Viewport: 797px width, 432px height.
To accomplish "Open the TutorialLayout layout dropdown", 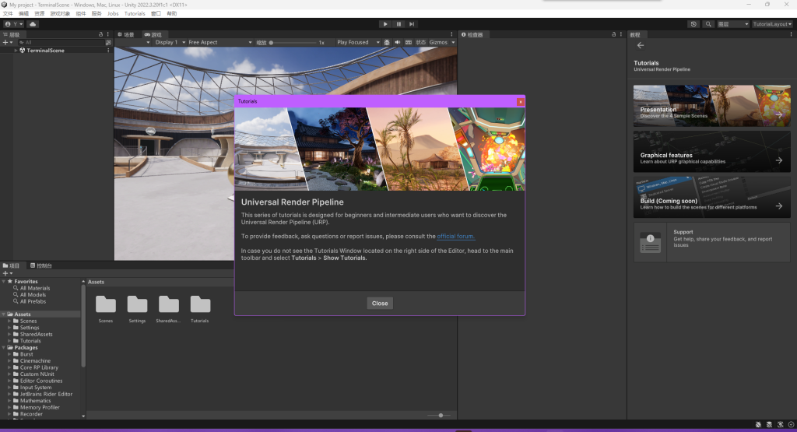I will [x=771, y=24].
